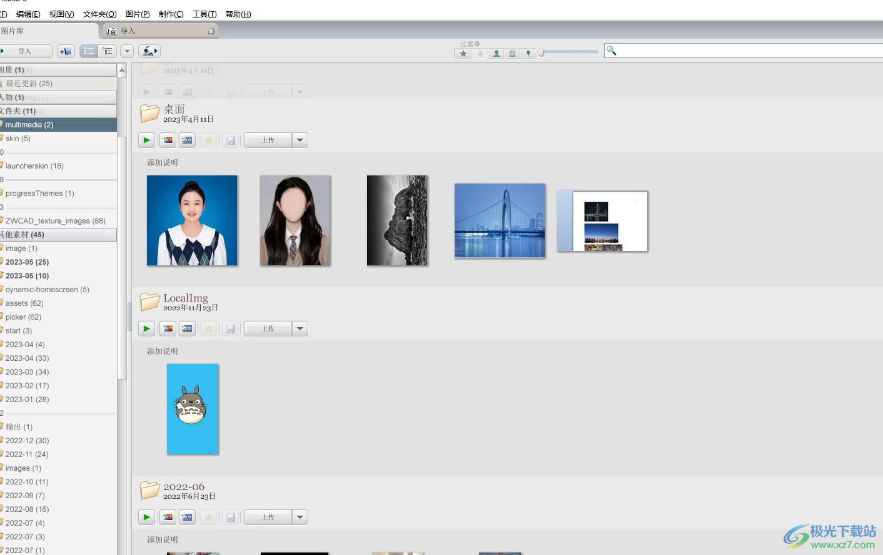
Task: Create movie presentation from LocalImg folder
Action: point(187,329)
